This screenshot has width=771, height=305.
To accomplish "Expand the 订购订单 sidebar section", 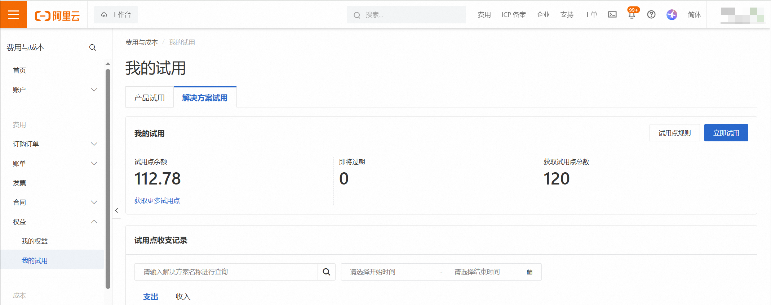I will point(52,144).
